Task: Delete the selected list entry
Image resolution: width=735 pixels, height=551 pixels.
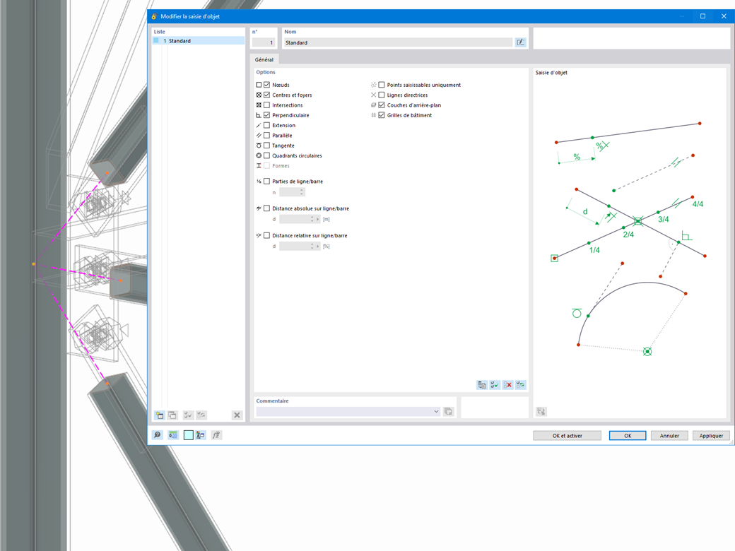Action: click(x=237, y=415)
